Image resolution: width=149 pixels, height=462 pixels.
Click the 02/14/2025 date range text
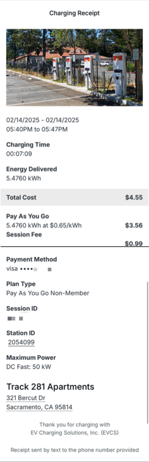click(x=42, y=120)
